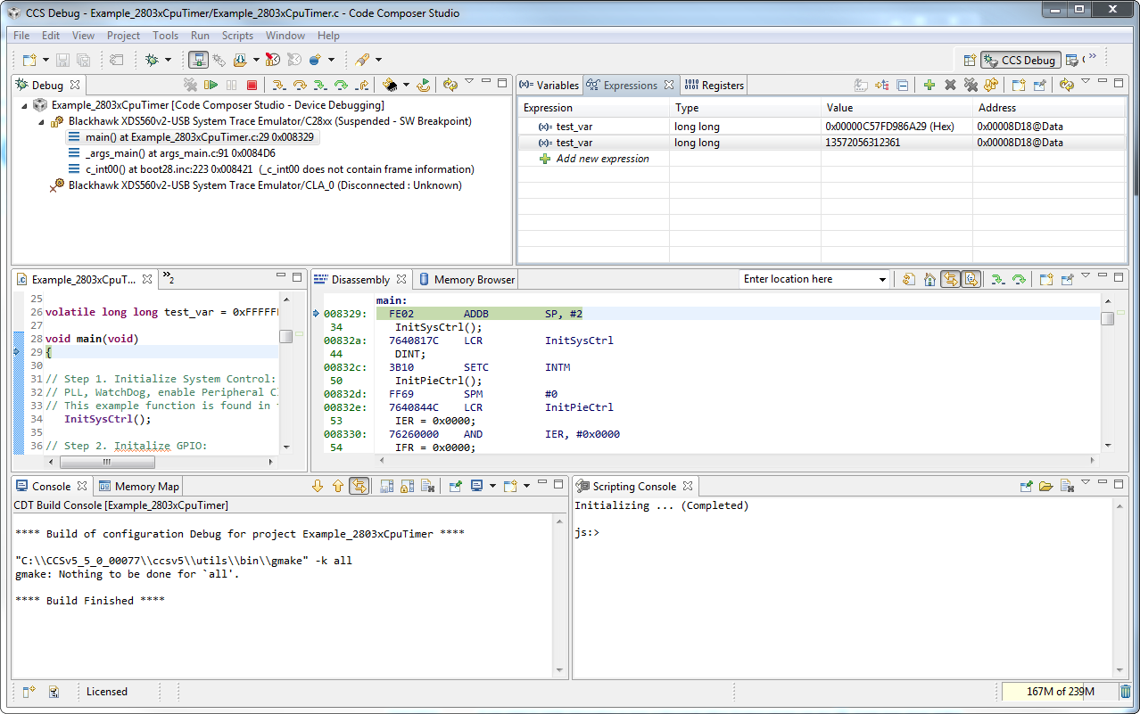
Task: Click Step Into in the Debug toolbar
Action: (278, 85)
